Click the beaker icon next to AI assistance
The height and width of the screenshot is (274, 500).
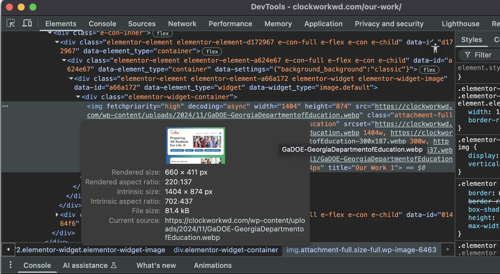(x=114, y=265)
